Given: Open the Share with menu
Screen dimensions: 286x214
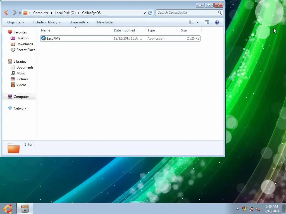Looking at the screenshot, I should pyautogui.click(x=79, y=22).
